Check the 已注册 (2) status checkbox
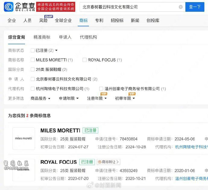Screen dimensions: 208x190 pos(33,50)
